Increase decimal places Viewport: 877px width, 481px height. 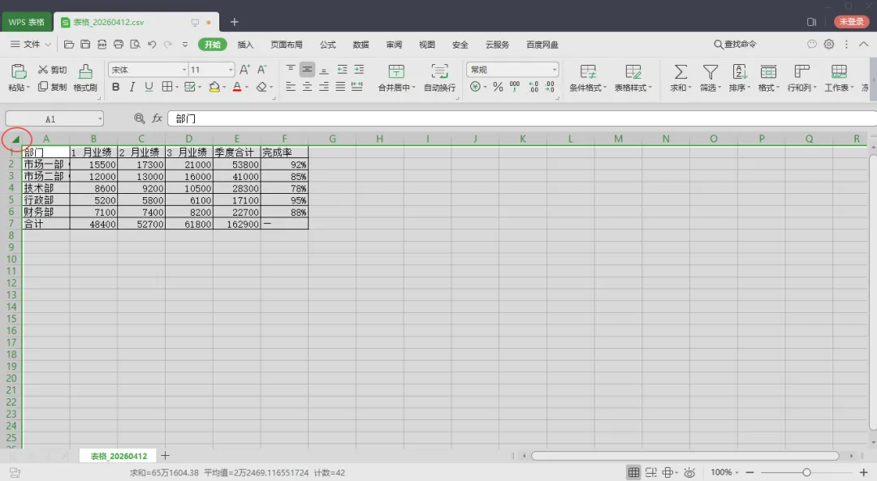(533, 87)
